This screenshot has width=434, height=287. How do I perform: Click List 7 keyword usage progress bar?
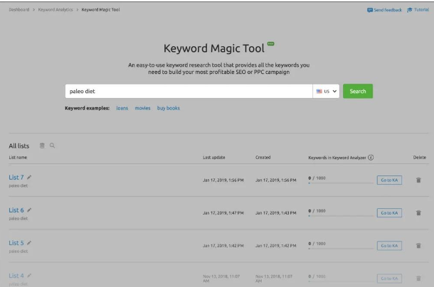pos(340,183)
